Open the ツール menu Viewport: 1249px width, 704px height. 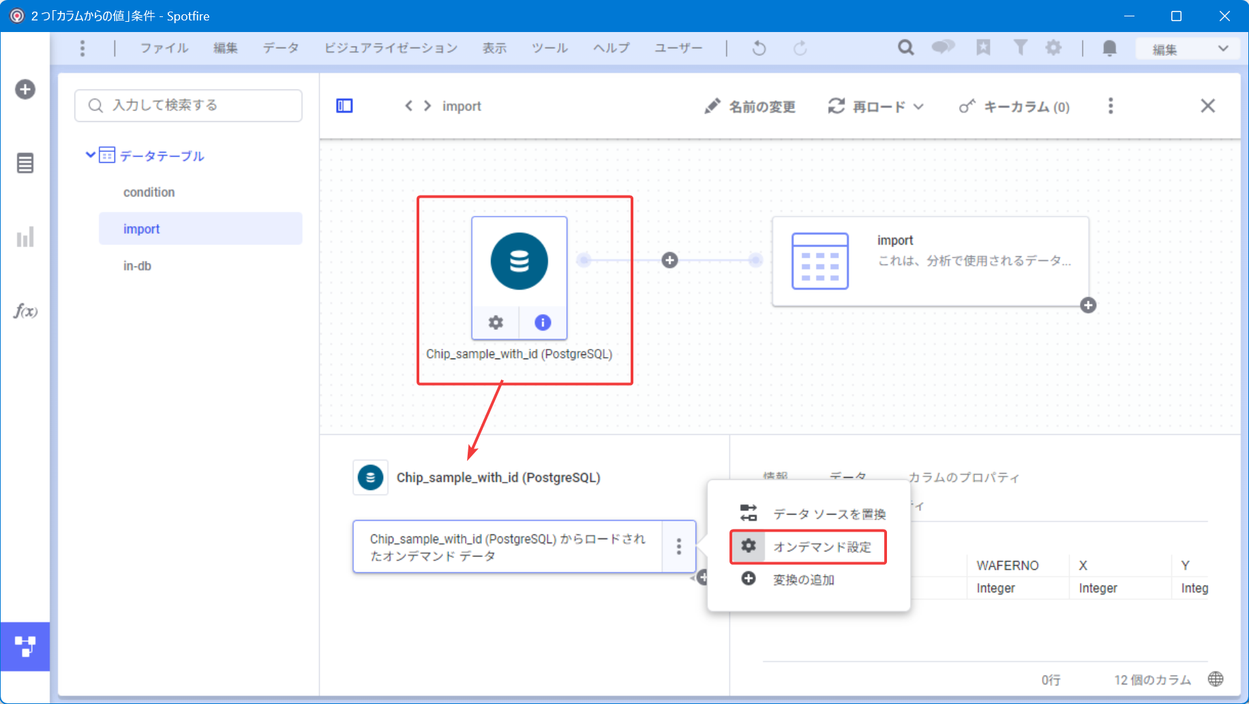550,48
